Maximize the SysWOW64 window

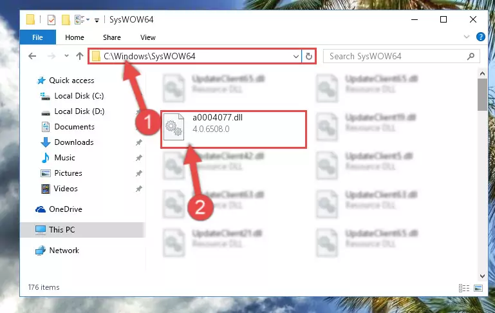[x=444, y=19]
